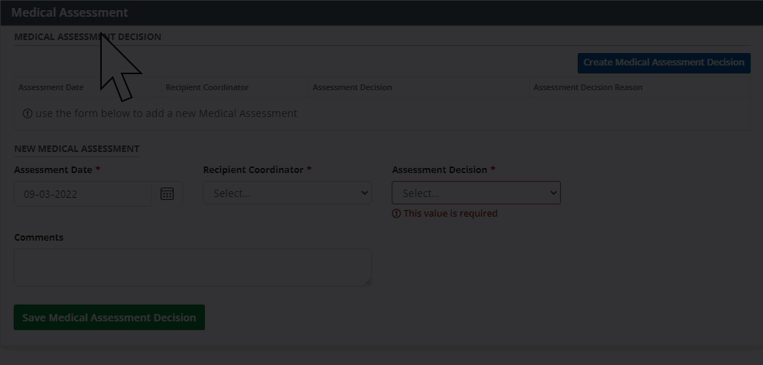Click the 'This value is required' message
Viewport: 763px width, 365px height.
click(x=451, y=214)
